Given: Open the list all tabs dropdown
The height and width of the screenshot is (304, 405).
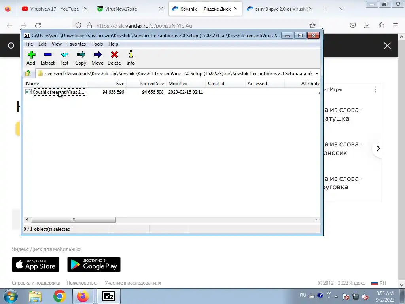Looking at the screenshot, I should [x=341, y=9].
